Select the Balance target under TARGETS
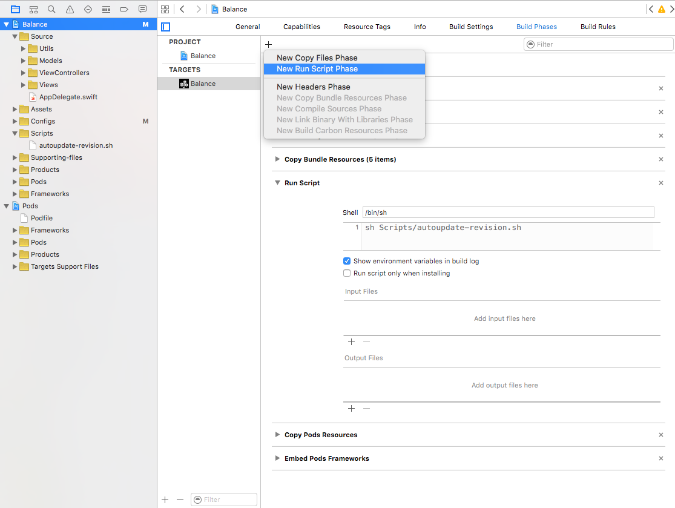Screen dimensions: 675x508 (209, 84)
